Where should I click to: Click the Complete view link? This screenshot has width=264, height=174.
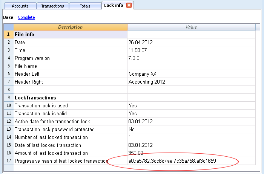[x=26, y=17]
